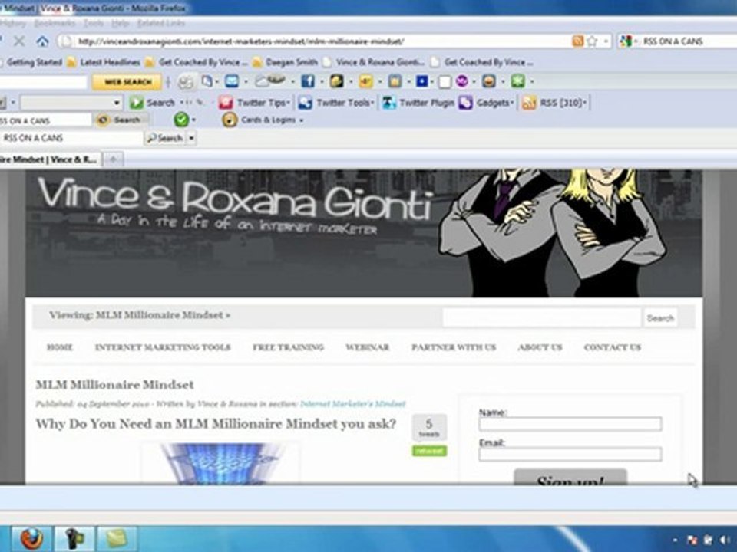This screenshot has width=737, height=552.
Task: Open the Twitter Tools dropdown
Action: coord(372,103)
